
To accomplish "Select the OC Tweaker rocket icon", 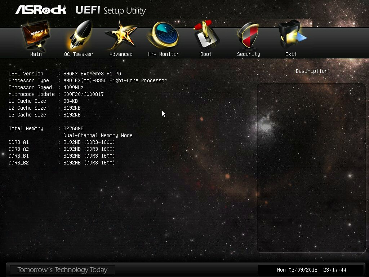I will 79,35.
